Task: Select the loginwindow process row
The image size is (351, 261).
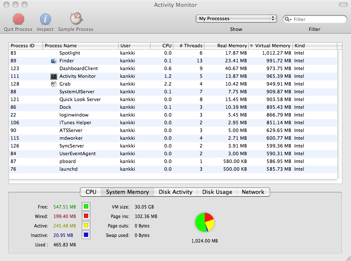Action: [x=173, y=115]
